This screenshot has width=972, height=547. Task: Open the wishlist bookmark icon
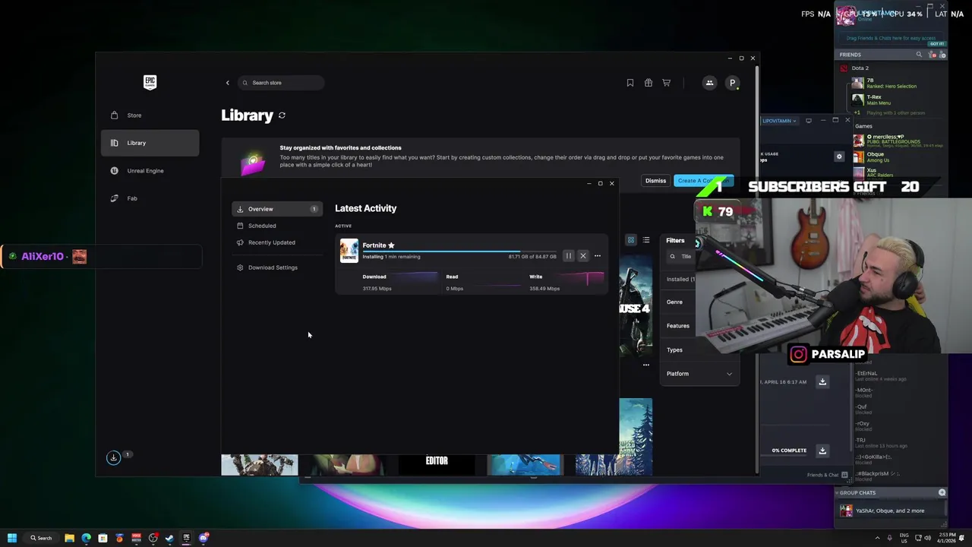(630, 83)
